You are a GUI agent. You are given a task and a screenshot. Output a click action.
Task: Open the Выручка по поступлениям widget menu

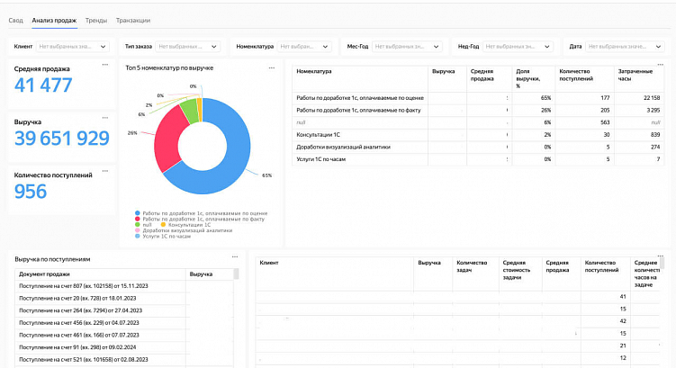(235, 256)
